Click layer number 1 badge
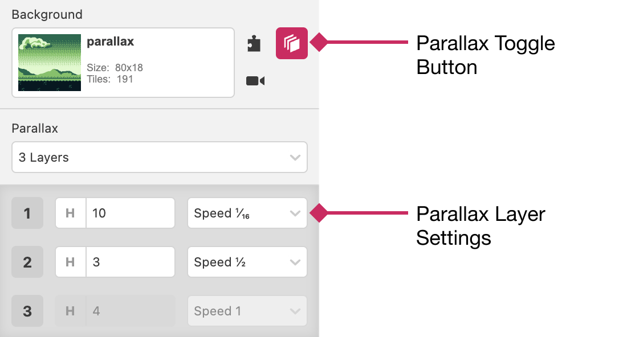 27,213
